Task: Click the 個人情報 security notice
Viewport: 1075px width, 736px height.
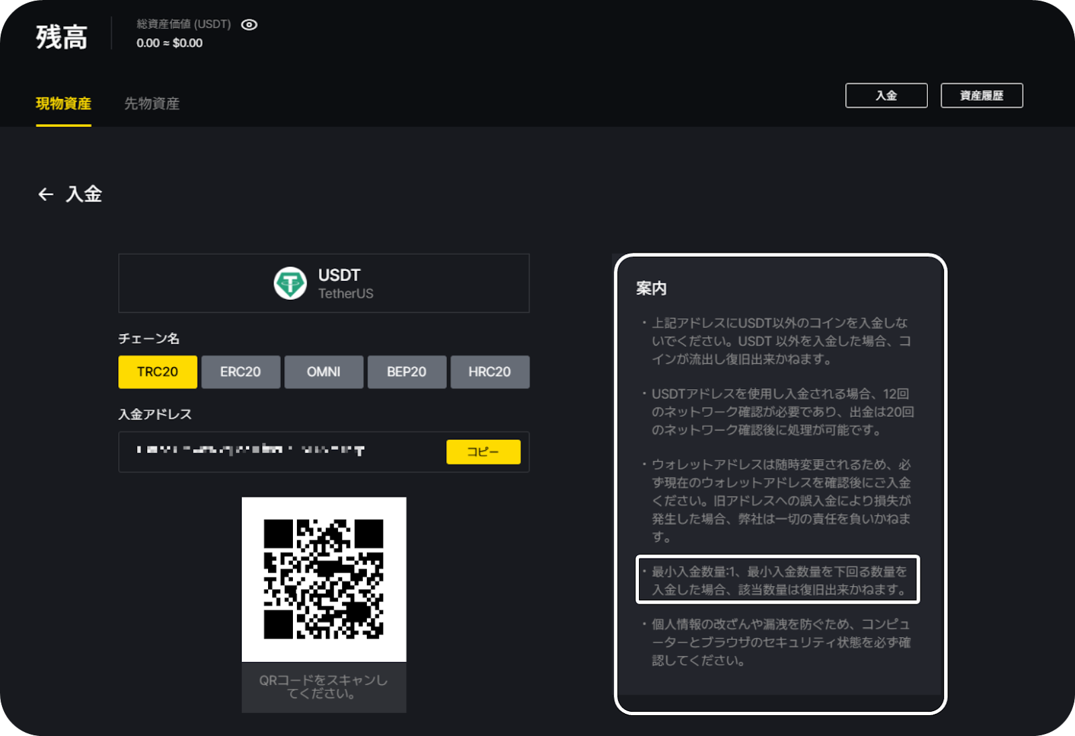Action: tap(778, 642)
